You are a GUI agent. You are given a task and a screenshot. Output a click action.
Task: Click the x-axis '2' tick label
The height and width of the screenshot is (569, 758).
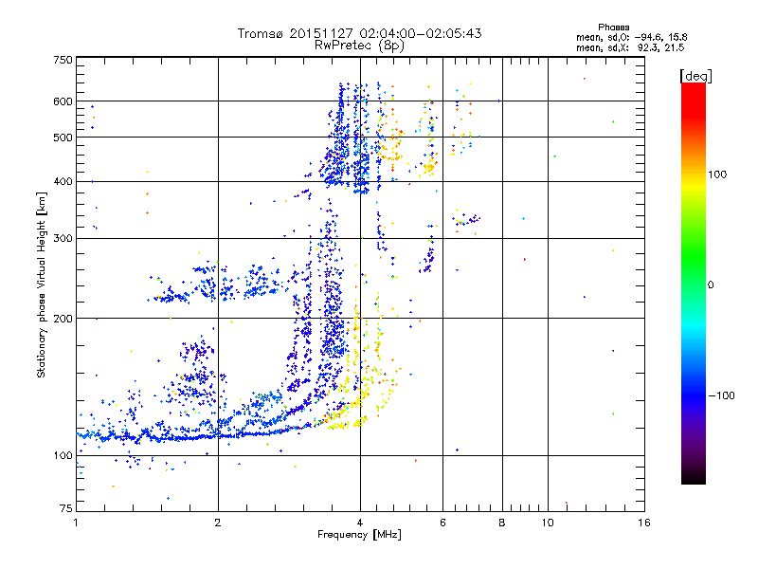coord(218,523)
